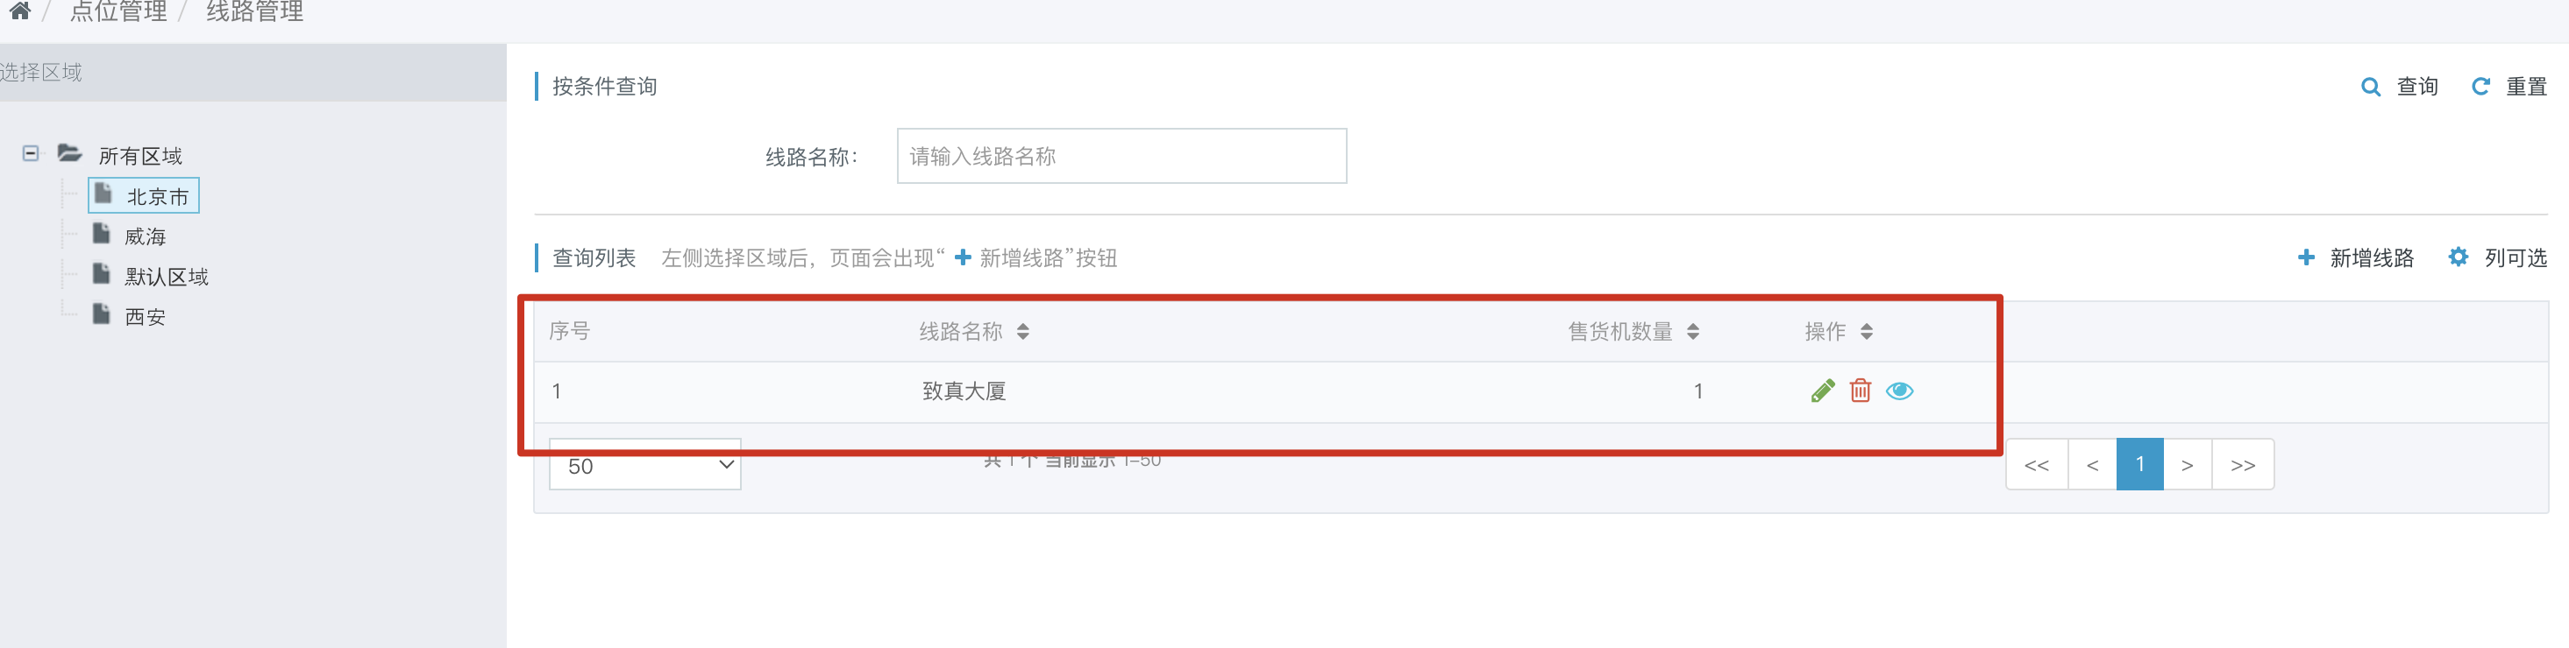Click the 重置 reset refresh icon
2569x648 pixels.
2480,88
